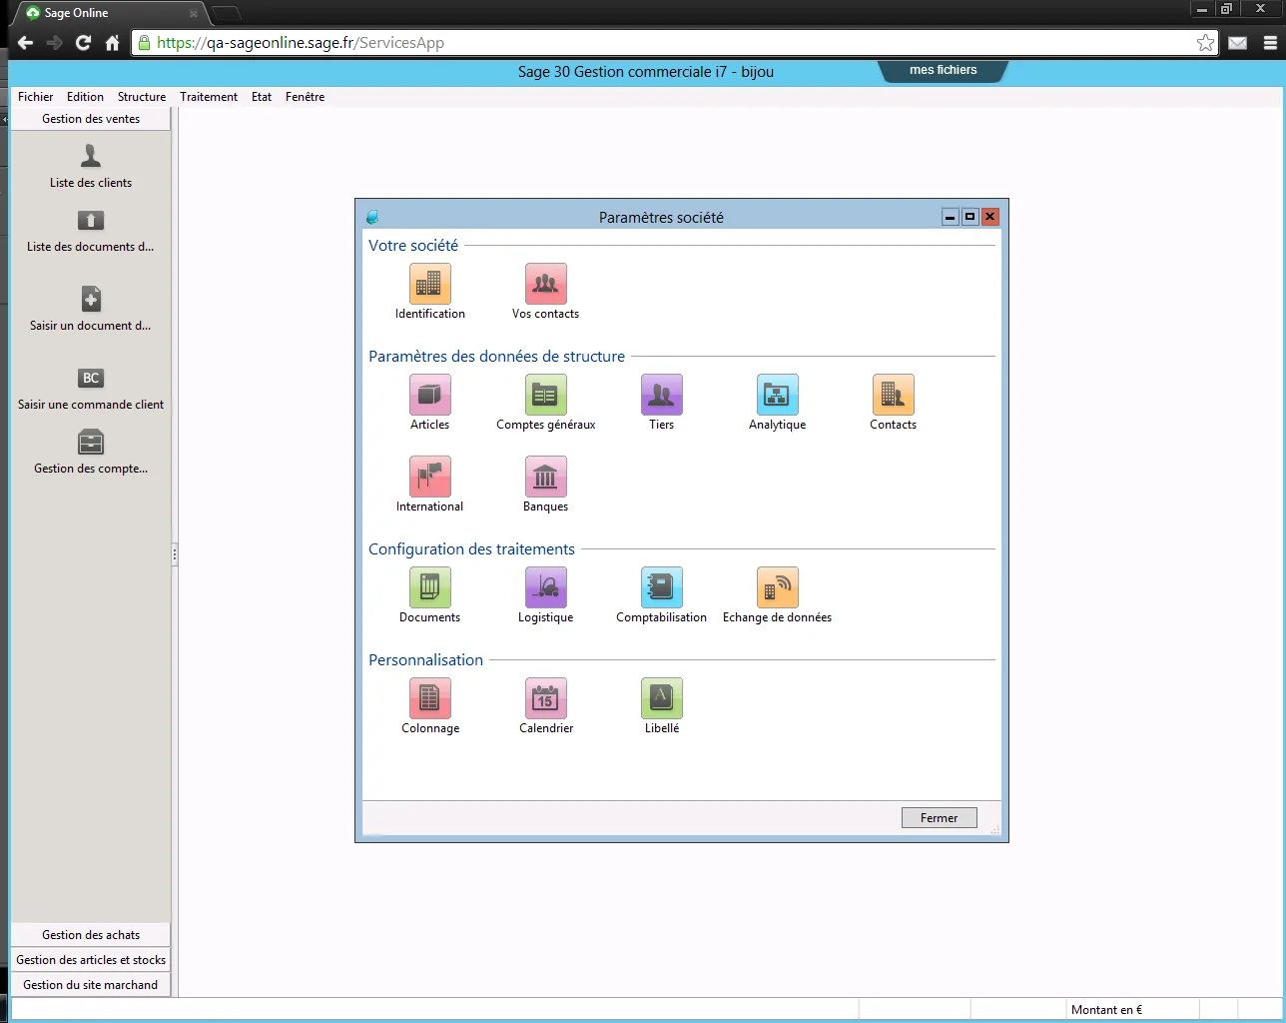Expand Gestion des ventes panel header
Image resolution: width=1286 pixels, height=1023 pixels.
click(x=91, y=119)
